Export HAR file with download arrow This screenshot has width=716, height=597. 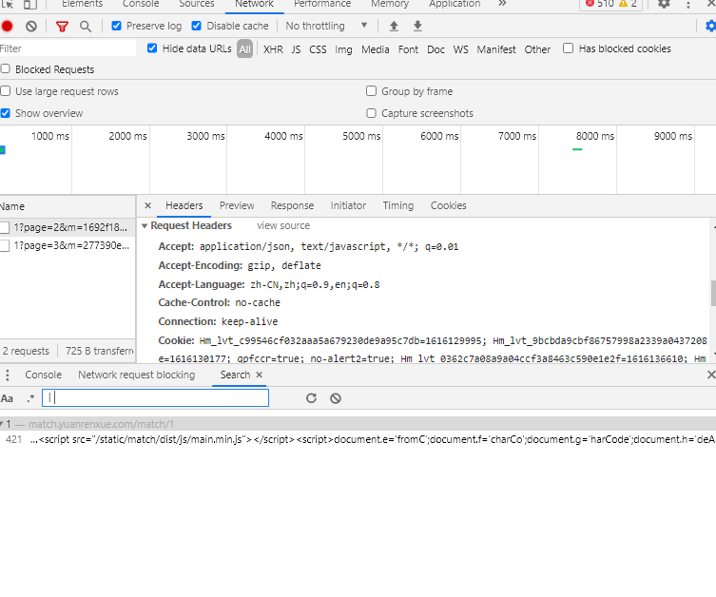pyautogui.click(x=417, y=26)
